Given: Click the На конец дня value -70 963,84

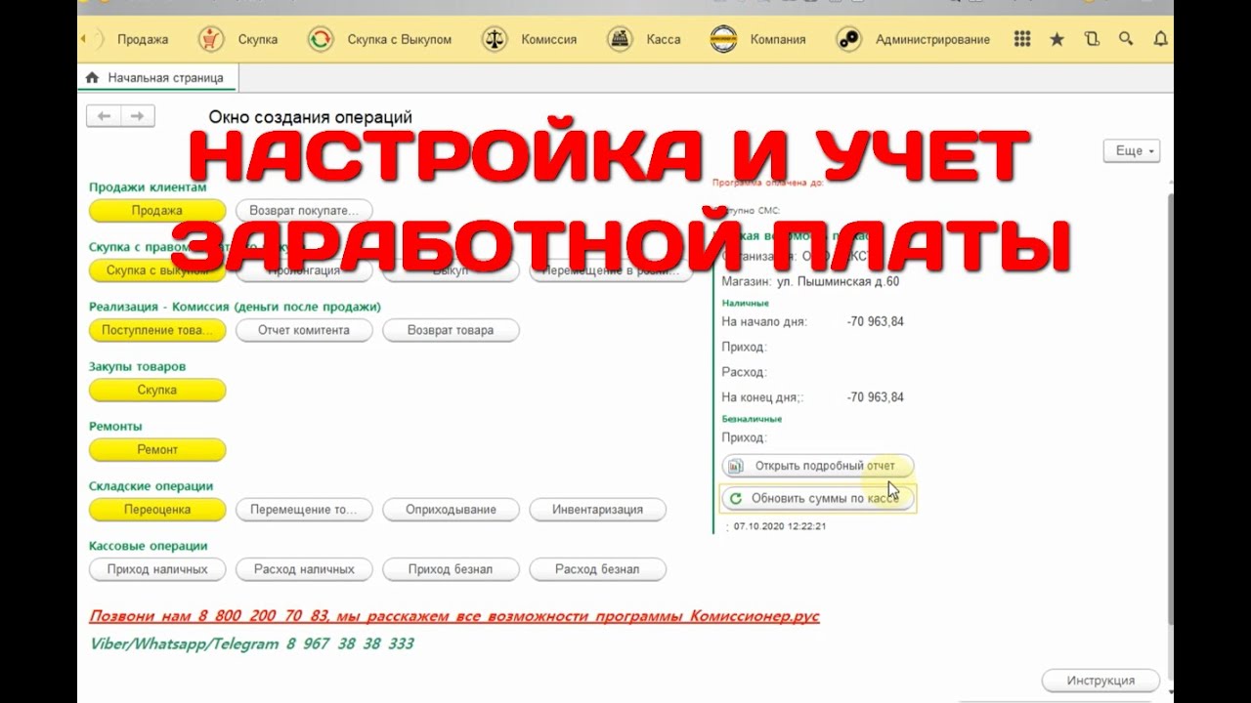Looking at the screenshot, I should (x=876, y=397).
